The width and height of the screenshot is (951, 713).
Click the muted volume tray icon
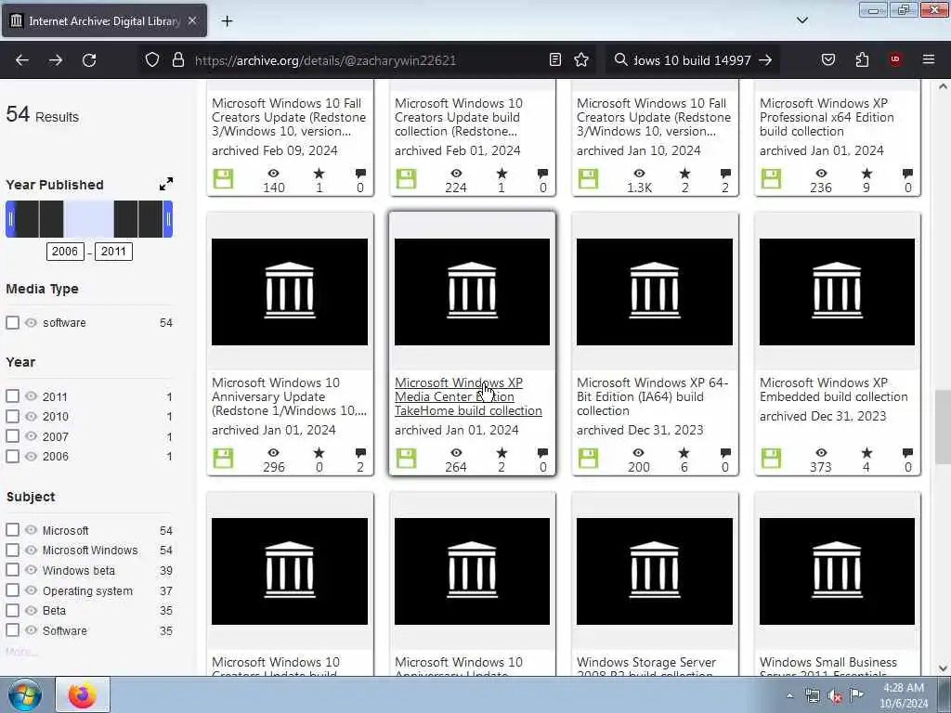click(x=835, y=695)
